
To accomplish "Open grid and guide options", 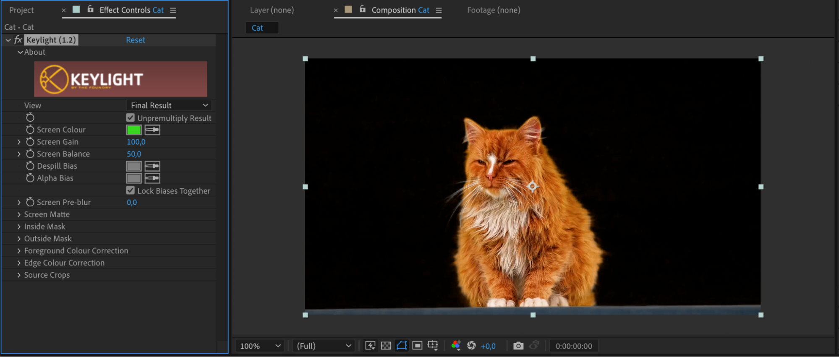I will click(x=433, y=346).
